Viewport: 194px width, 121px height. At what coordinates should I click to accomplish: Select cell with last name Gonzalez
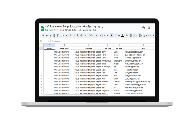click(x=119, y=82)
